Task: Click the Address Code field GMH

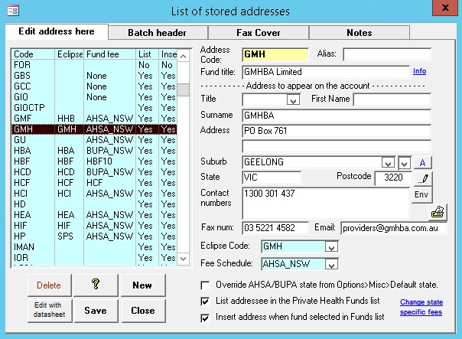Action: tap(275, 54)
